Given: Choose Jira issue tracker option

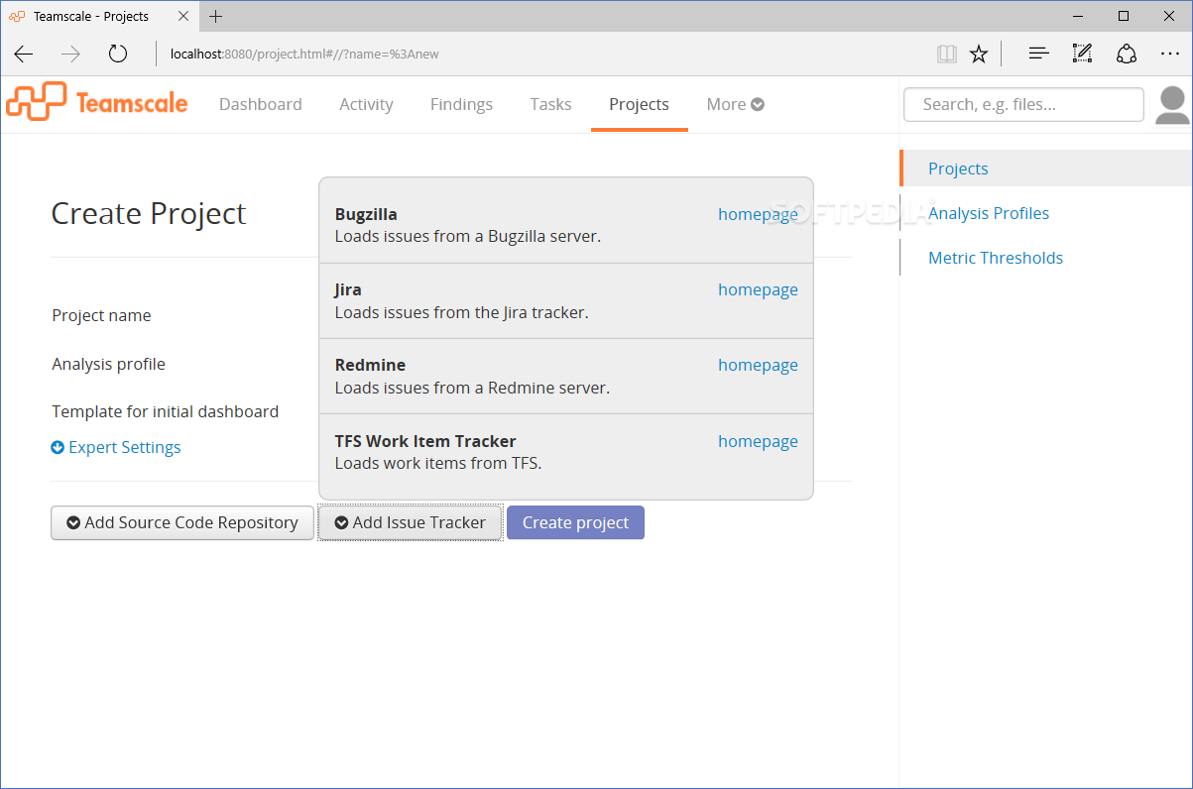Looking at the screenshot, I should click(x=566, y=300).
